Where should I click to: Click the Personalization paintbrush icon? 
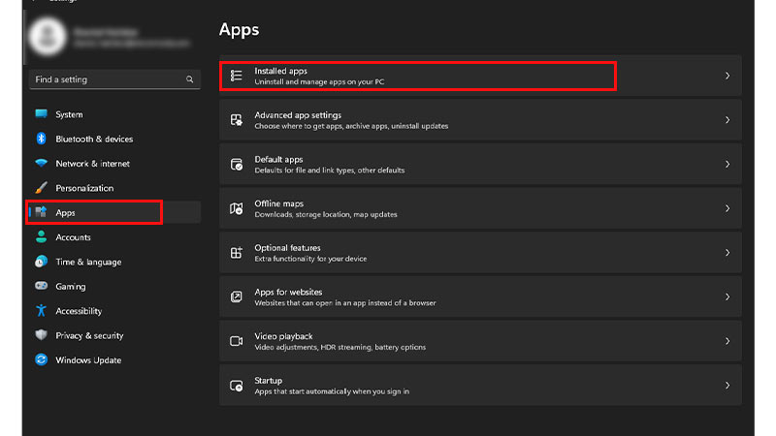pos(41,188)
